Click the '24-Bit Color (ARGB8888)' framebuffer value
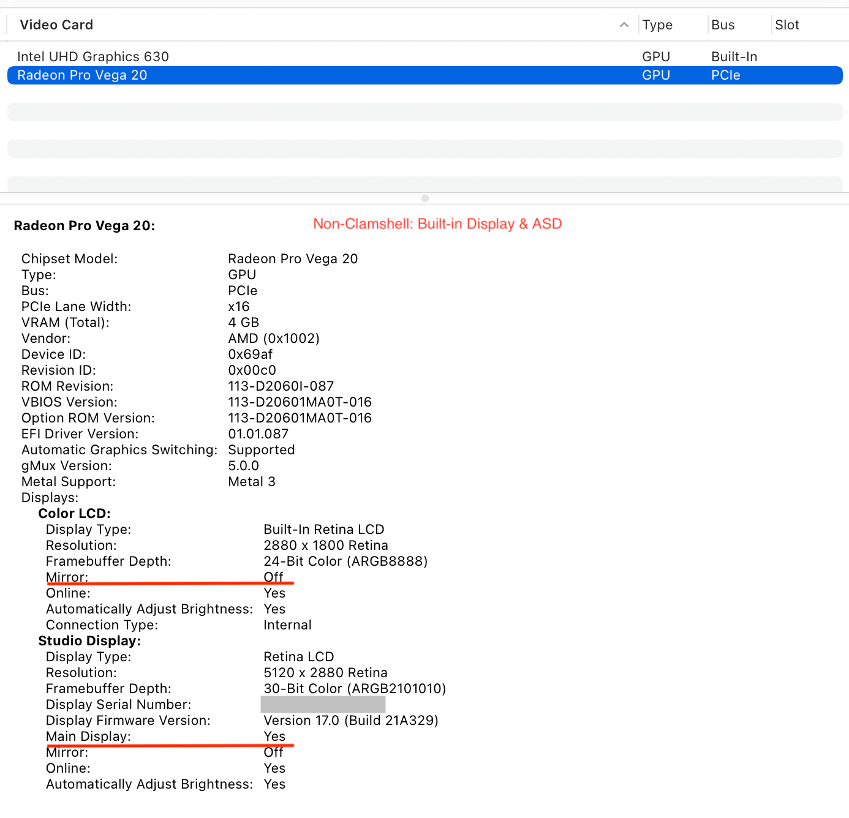 tap(345, 561)
